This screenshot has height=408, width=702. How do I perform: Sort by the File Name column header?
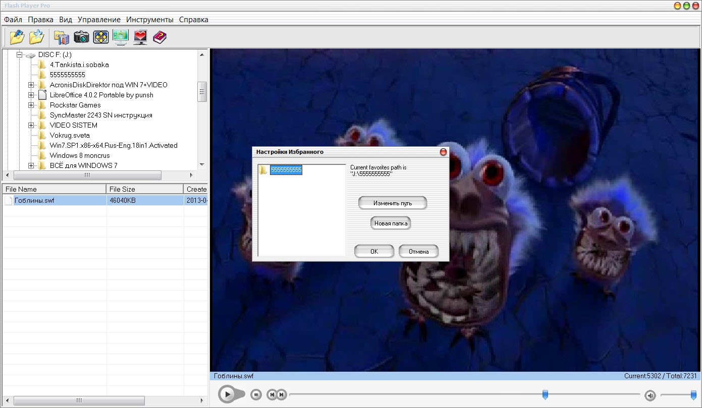(x=55, y=189)
